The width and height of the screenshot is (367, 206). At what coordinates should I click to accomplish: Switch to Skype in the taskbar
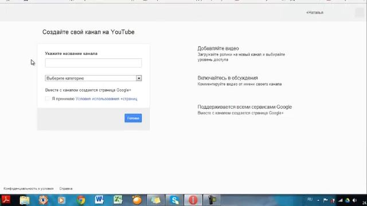(174, 200)
